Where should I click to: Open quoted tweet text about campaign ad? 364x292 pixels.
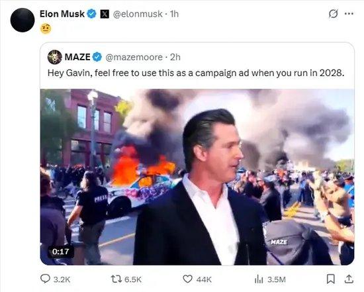tap(196, 73)
